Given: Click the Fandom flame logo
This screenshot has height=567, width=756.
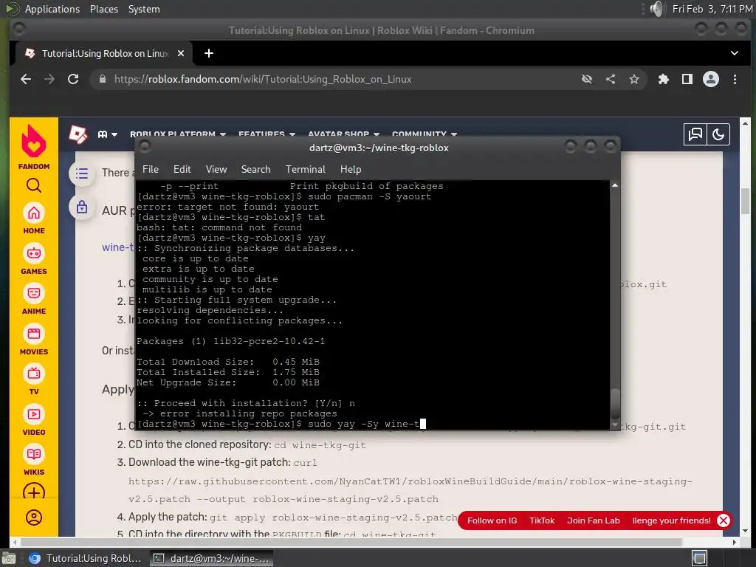Looking at the screenshot, I should (x=34, y=141).
